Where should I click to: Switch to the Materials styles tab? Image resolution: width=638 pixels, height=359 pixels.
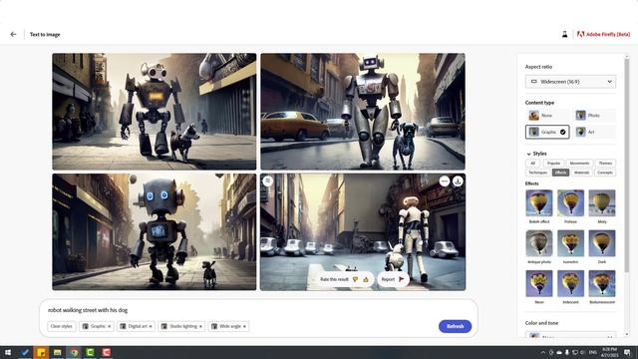coord(581,173)
